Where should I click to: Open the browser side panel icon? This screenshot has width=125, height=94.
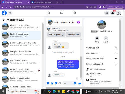[100, 7]
